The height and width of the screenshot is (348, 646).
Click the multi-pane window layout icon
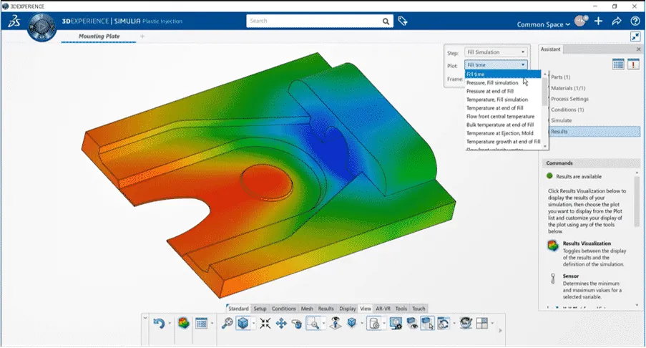pyautogui.click(x=481, y=323)
